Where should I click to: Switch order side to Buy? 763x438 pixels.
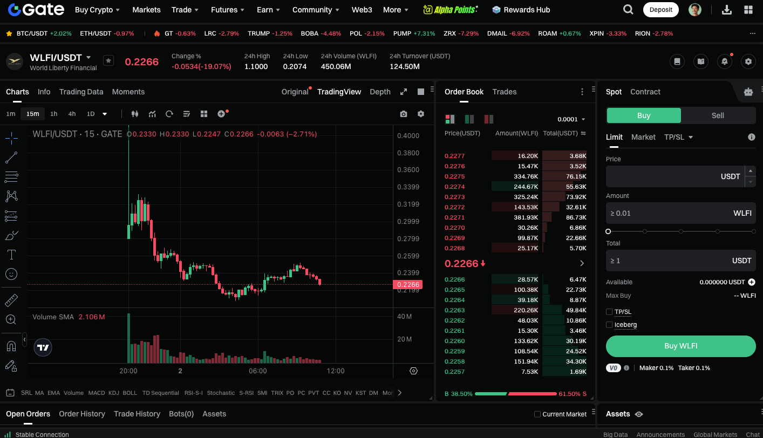pyautogui.click(x=644, y=115)
